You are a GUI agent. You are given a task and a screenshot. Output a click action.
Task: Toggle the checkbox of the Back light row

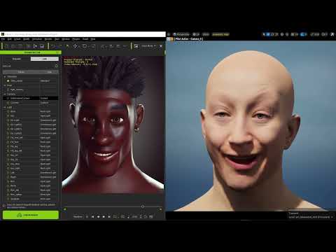[x=8, y=111]
